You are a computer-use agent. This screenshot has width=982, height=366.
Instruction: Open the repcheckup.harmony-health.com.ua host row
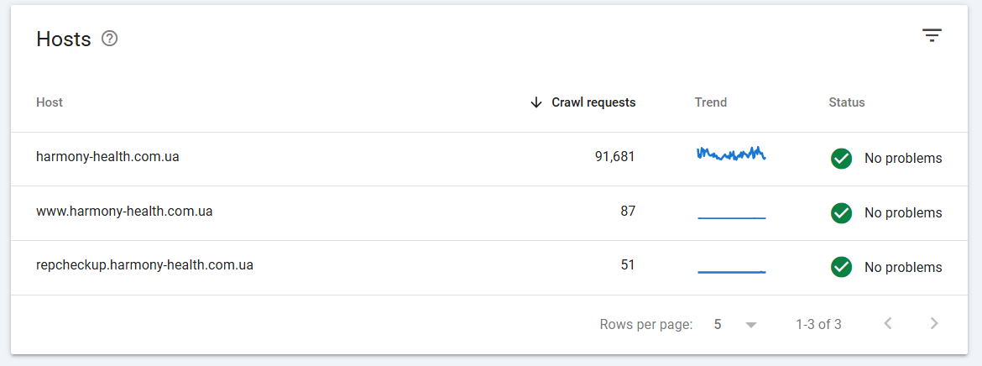[x=144, y=265]
